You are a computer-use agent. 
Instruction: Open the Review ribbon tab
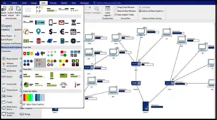click(x=64, y=3)
